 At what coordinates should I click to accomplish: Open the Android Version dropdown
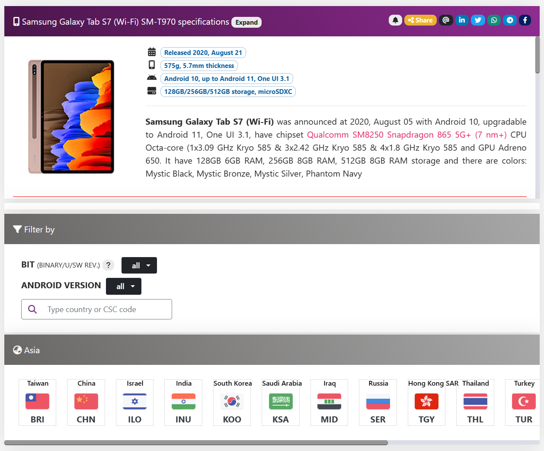(124, 286)
